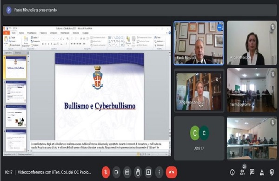
Task: Select slide 4 thumbnail
Action: 16,141
